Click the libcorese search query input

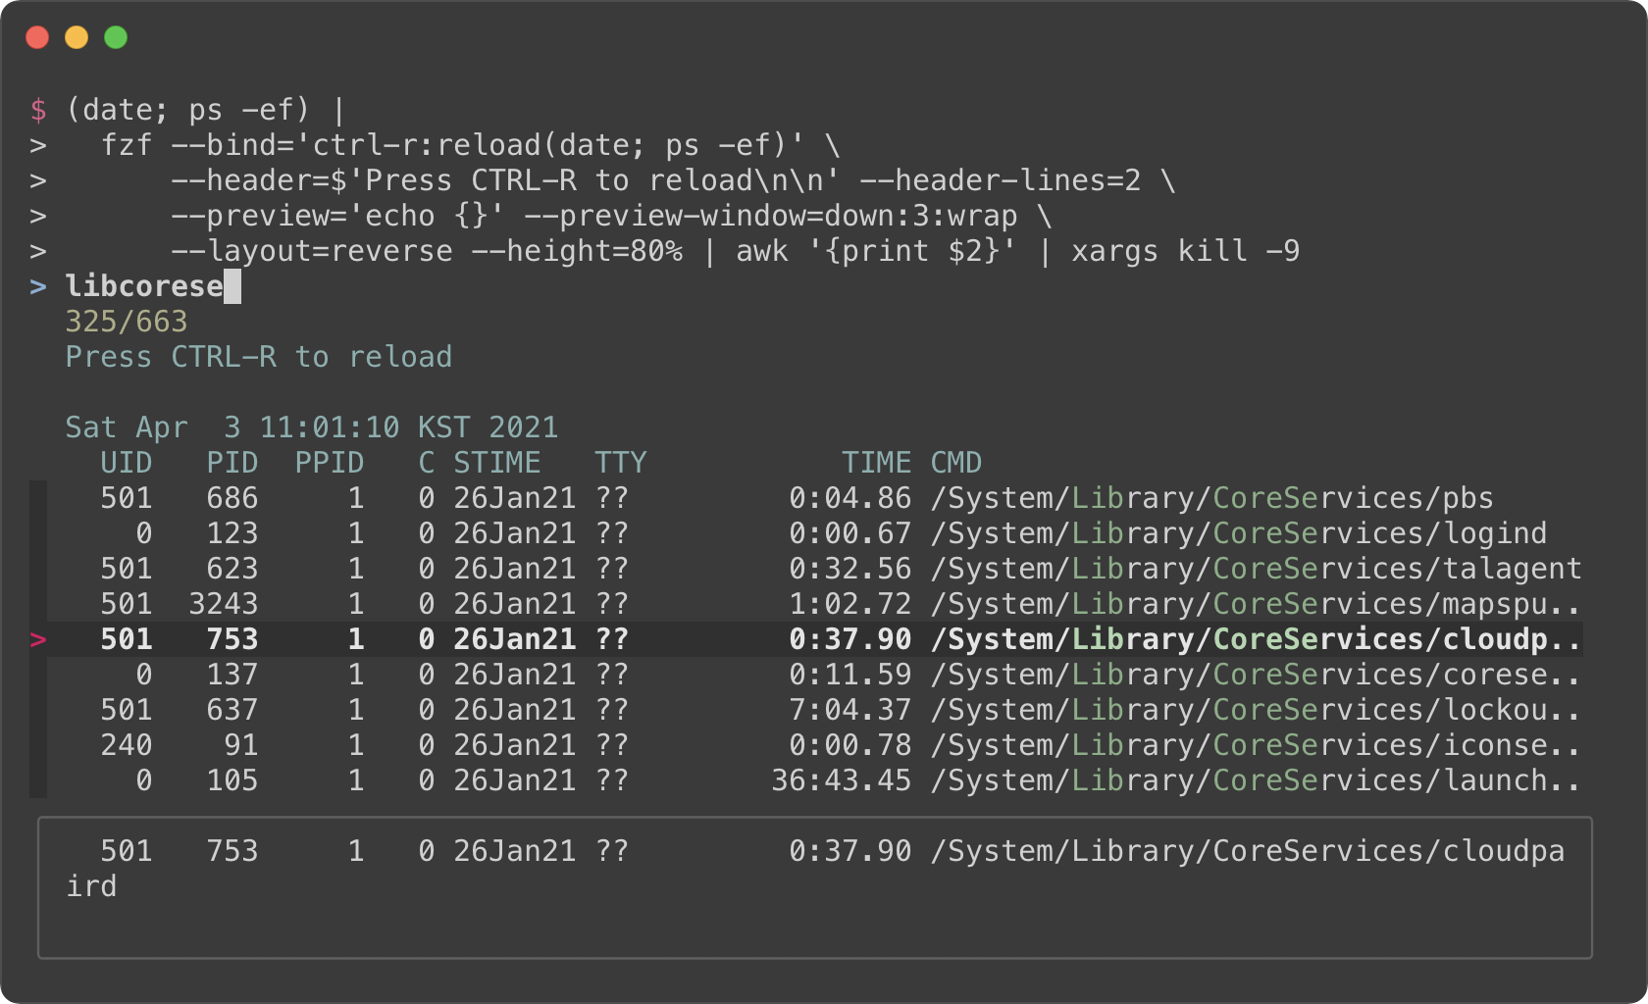[153, 286]
